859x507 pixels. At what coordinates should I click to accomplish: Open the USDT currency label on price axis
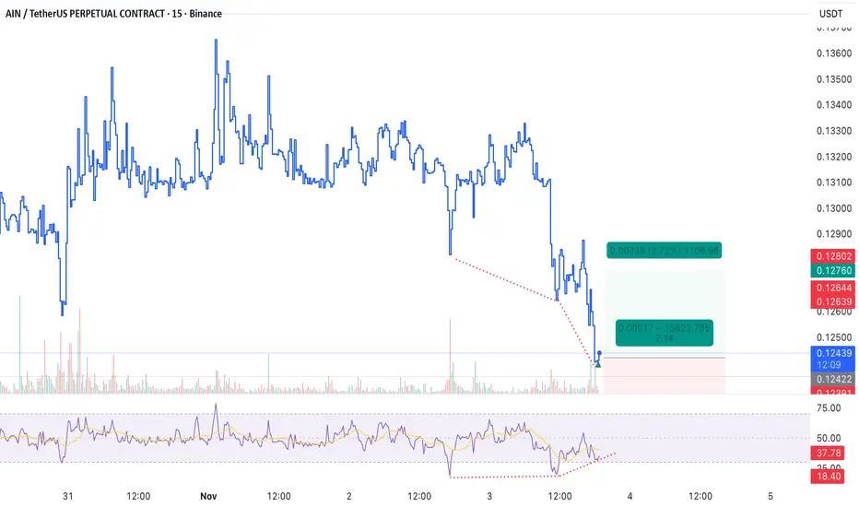tap(830, 14)
